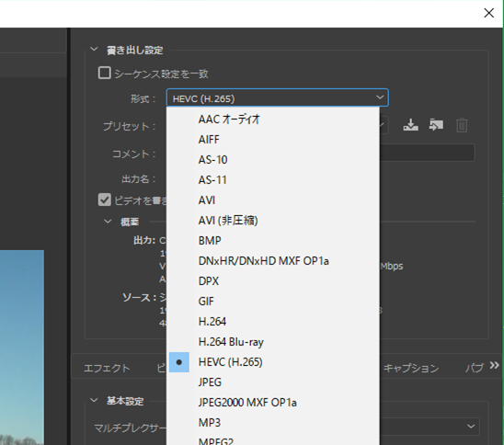Collapse the 概要 section
This screenshot has height=445, width=504.
[108, 222]
